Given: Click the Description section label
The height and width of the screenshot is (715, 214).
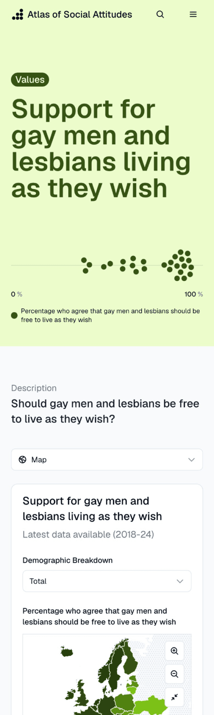Looking at the screenshot, I should 34,388.
